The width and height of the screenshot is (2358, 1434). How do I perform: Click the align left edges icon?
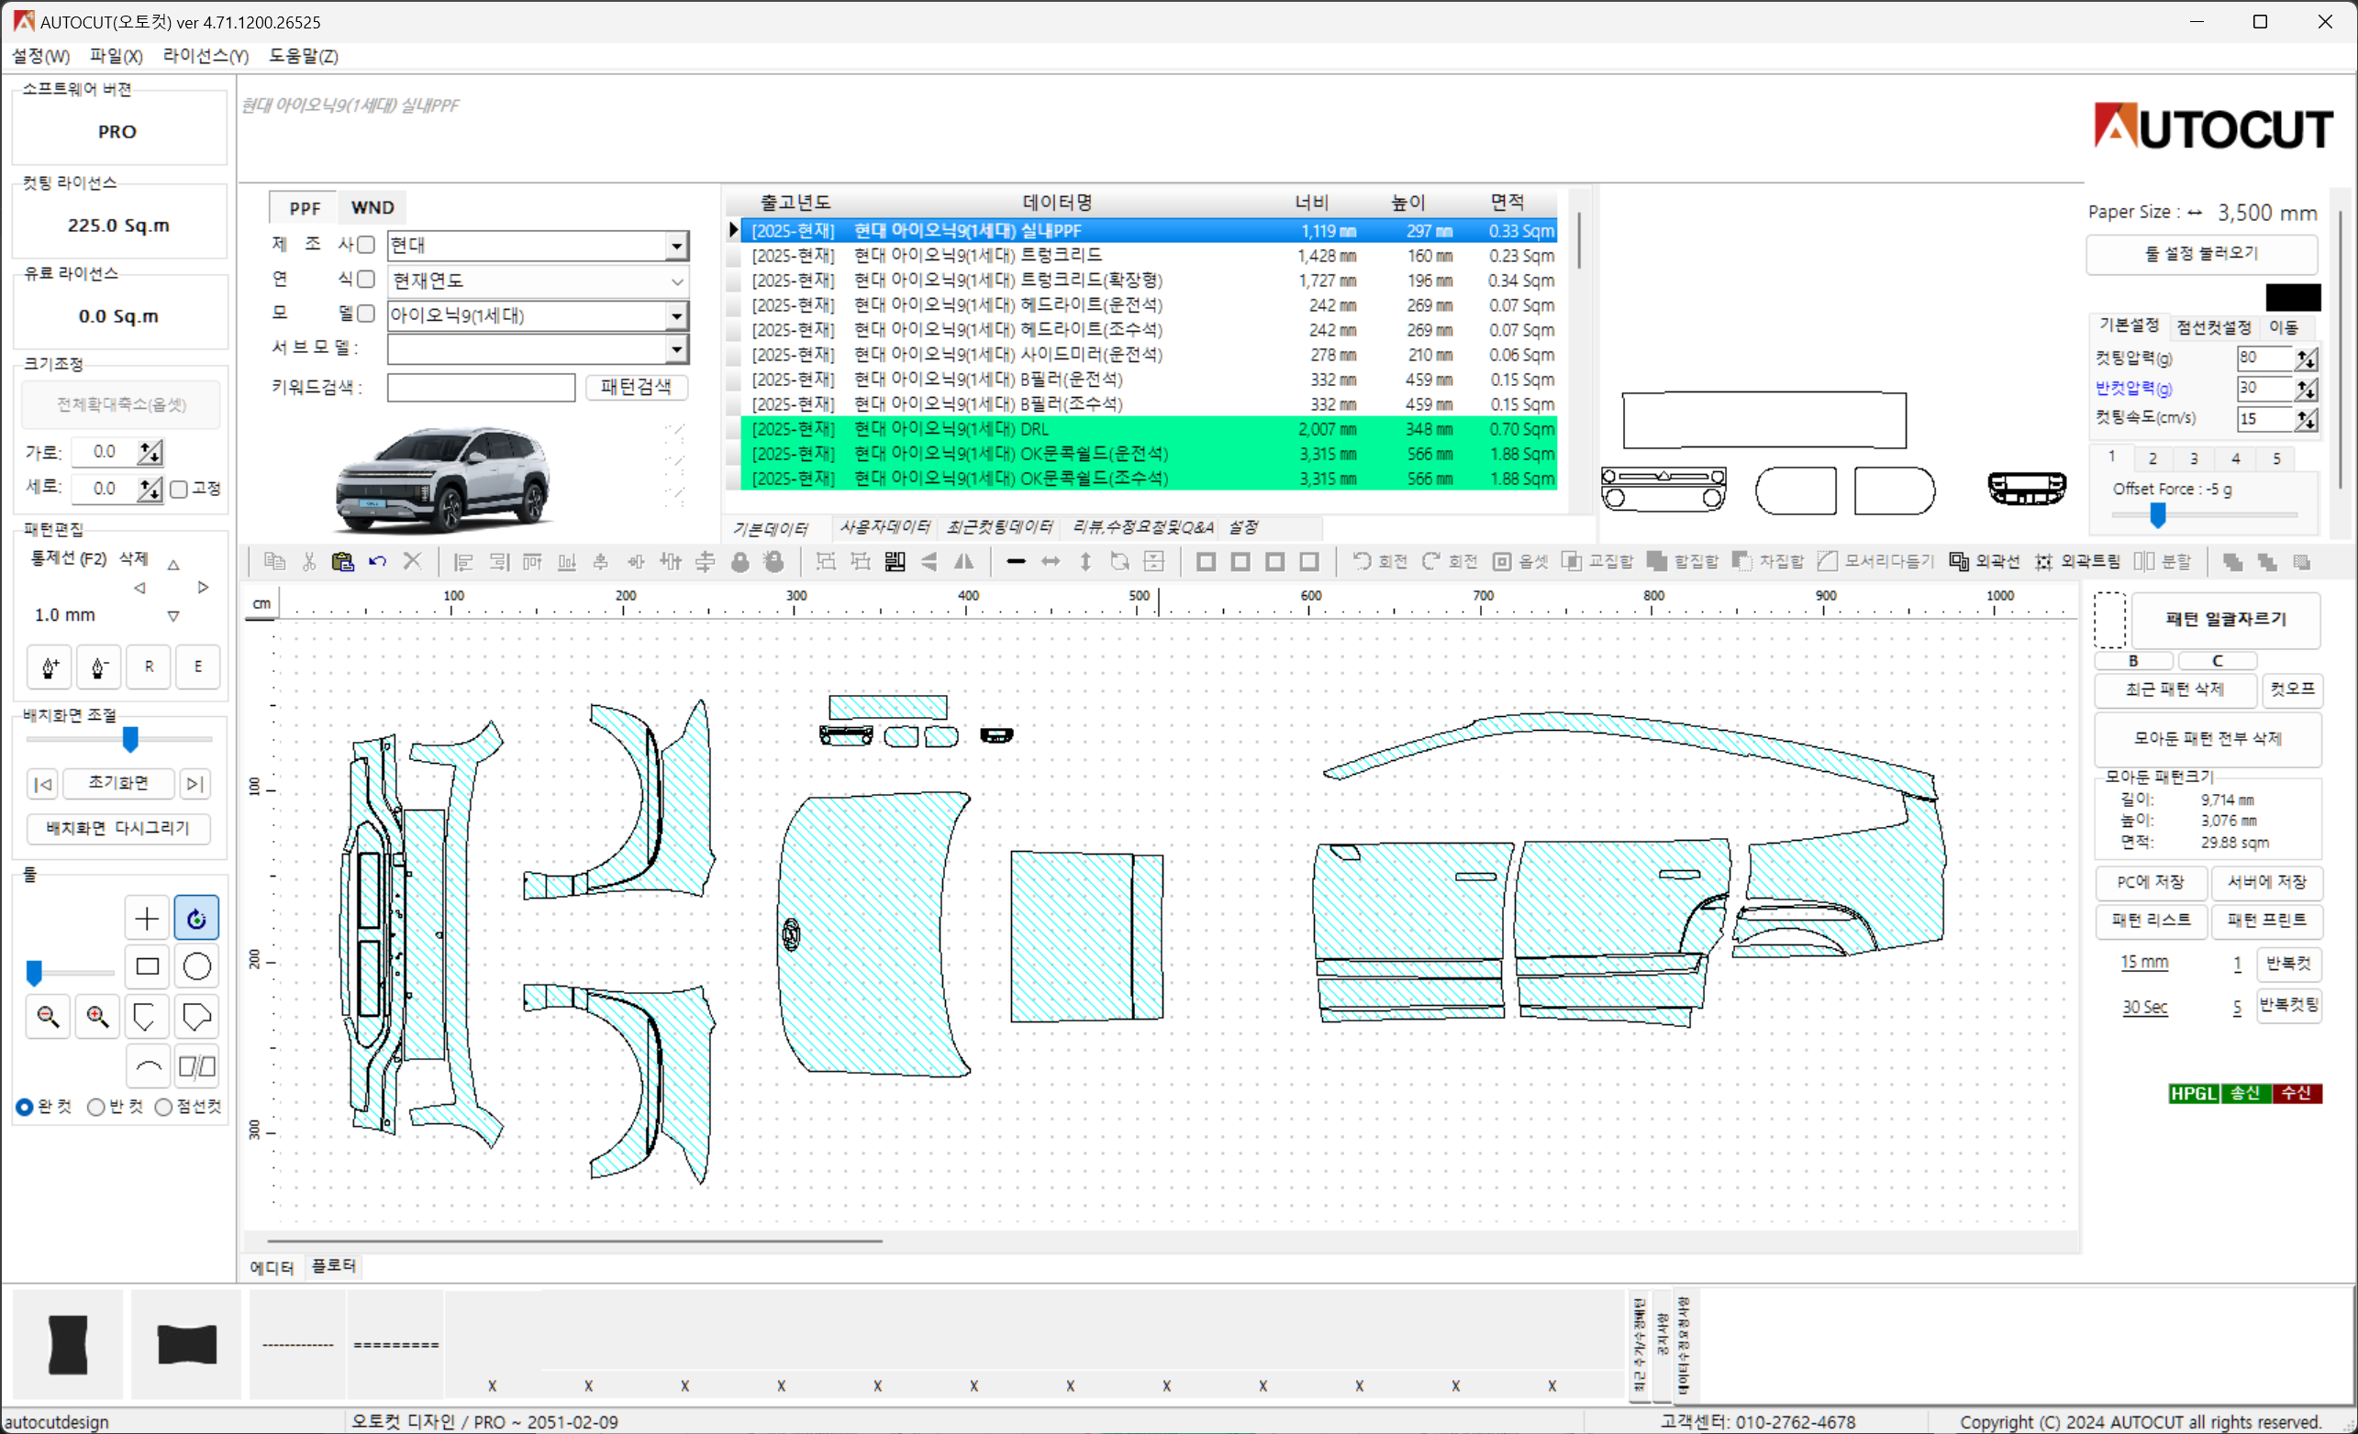(464, 561)
